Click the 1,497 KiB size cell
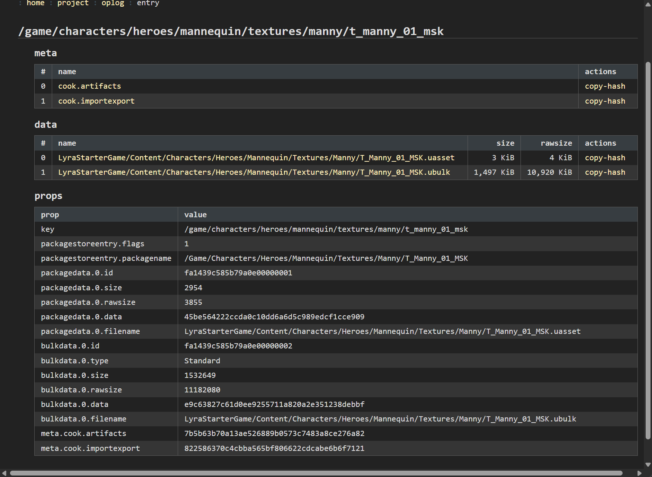652x477 pixels. 494,172
